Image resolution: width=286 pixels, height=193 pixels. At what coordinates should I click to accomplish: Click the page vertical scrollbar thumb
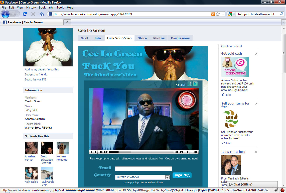click(283, 53)
